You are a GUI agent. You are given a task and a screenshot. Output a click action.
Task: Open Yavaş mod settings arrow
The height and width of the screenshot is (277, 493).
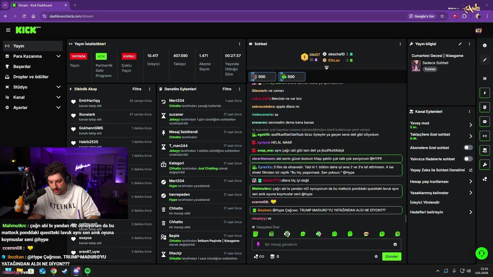click(x=471, y=125)
